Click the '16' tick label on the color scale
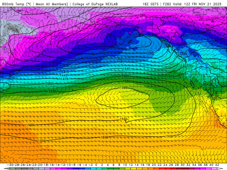 point(142,165)
